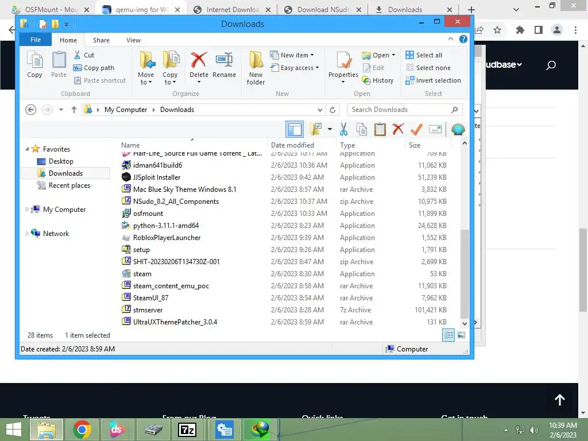Switch to details view icon
The image size is (588, 441).
pos(448,335)
